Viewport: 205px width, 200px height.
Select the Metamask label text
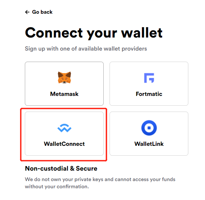tap(64, 94)
